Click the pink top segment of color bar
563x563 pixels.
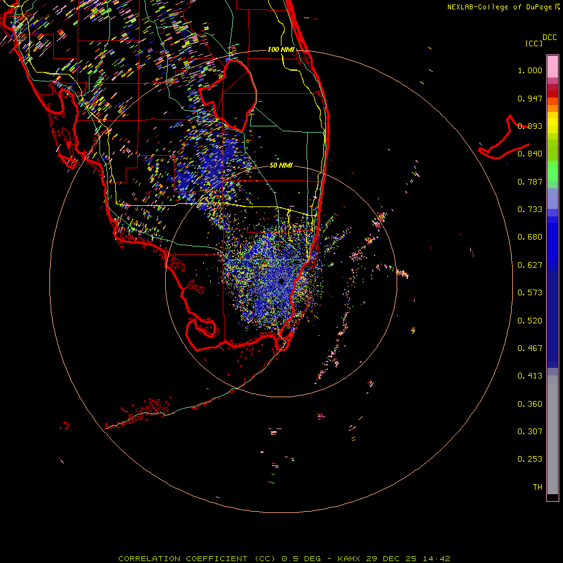[x=552, y=67]
